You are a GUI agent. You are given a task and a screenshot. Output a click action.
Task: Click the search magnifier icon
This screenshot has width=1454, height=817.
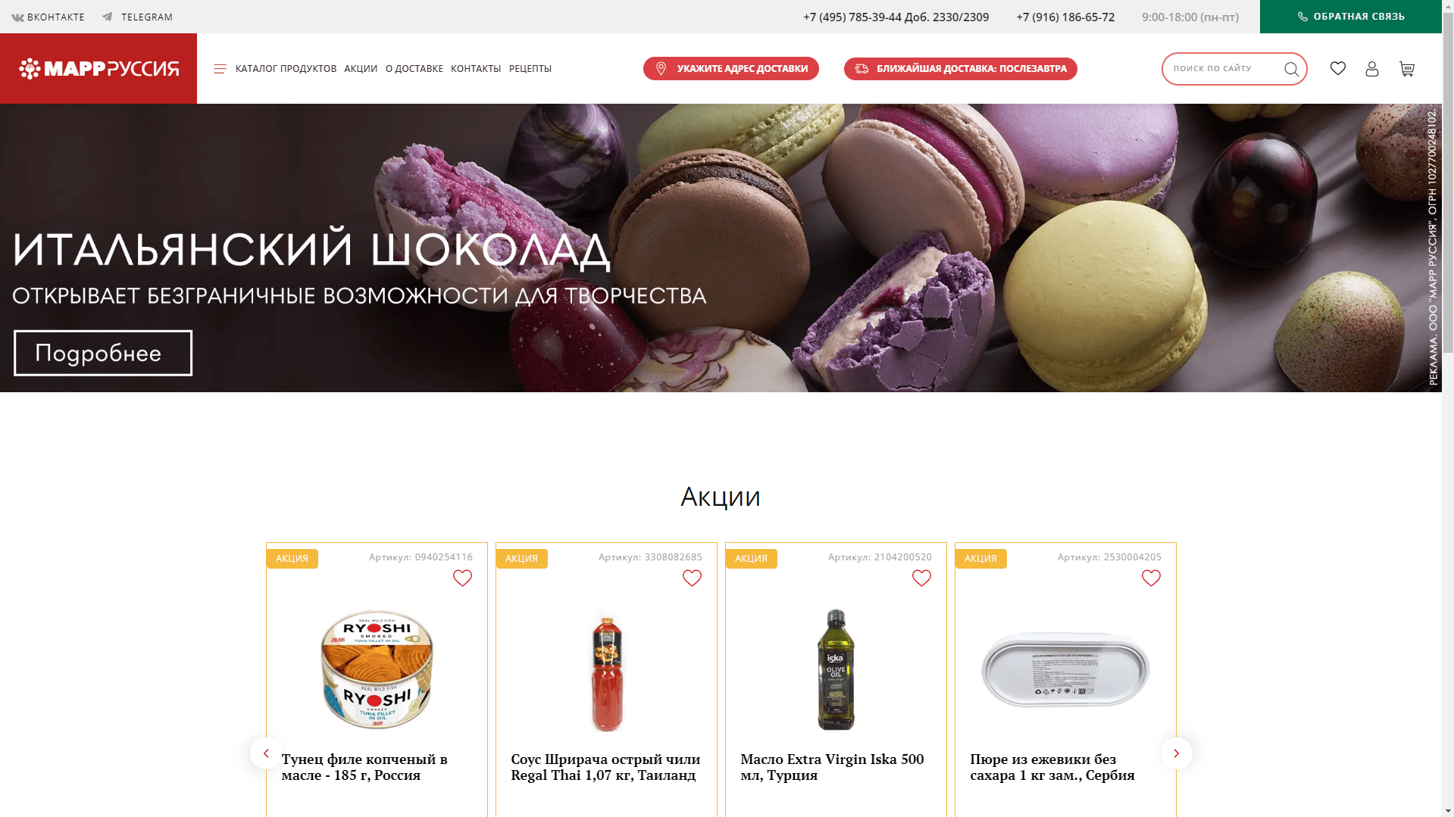1292,70
